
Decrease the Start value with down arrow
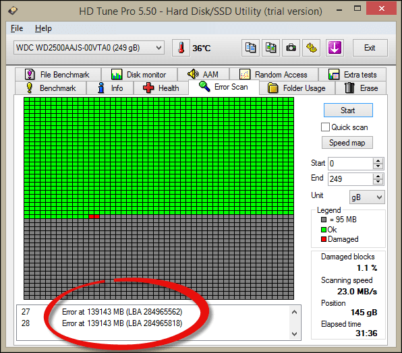[378, 166]
